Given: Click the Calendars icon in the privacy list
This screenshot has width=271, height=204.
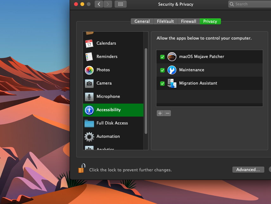Looking at the screenshot, I should tap(89, 44).
